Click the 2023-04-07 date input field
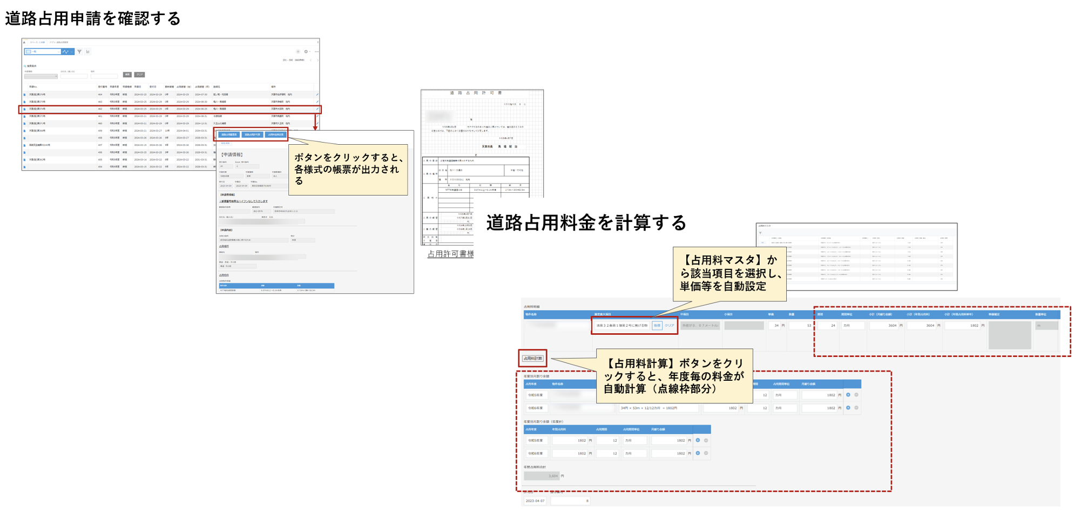1081x512 pixels. point(535,501)
